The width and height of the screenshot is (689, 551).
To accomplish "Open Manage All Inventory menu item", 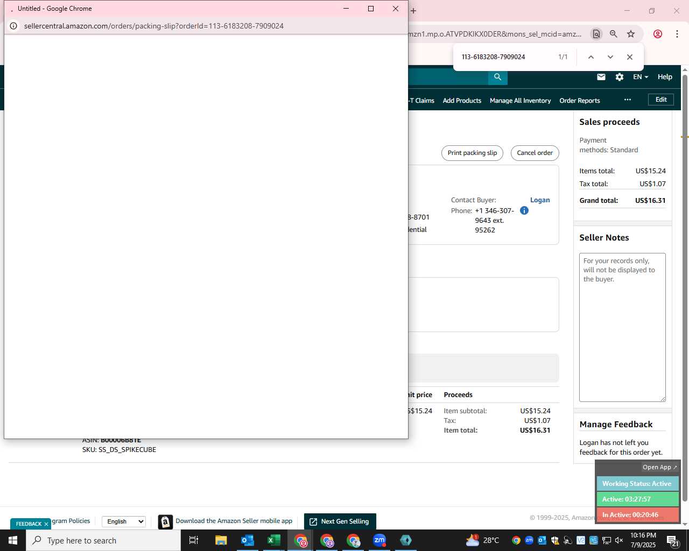I will (x=521, y=101).
